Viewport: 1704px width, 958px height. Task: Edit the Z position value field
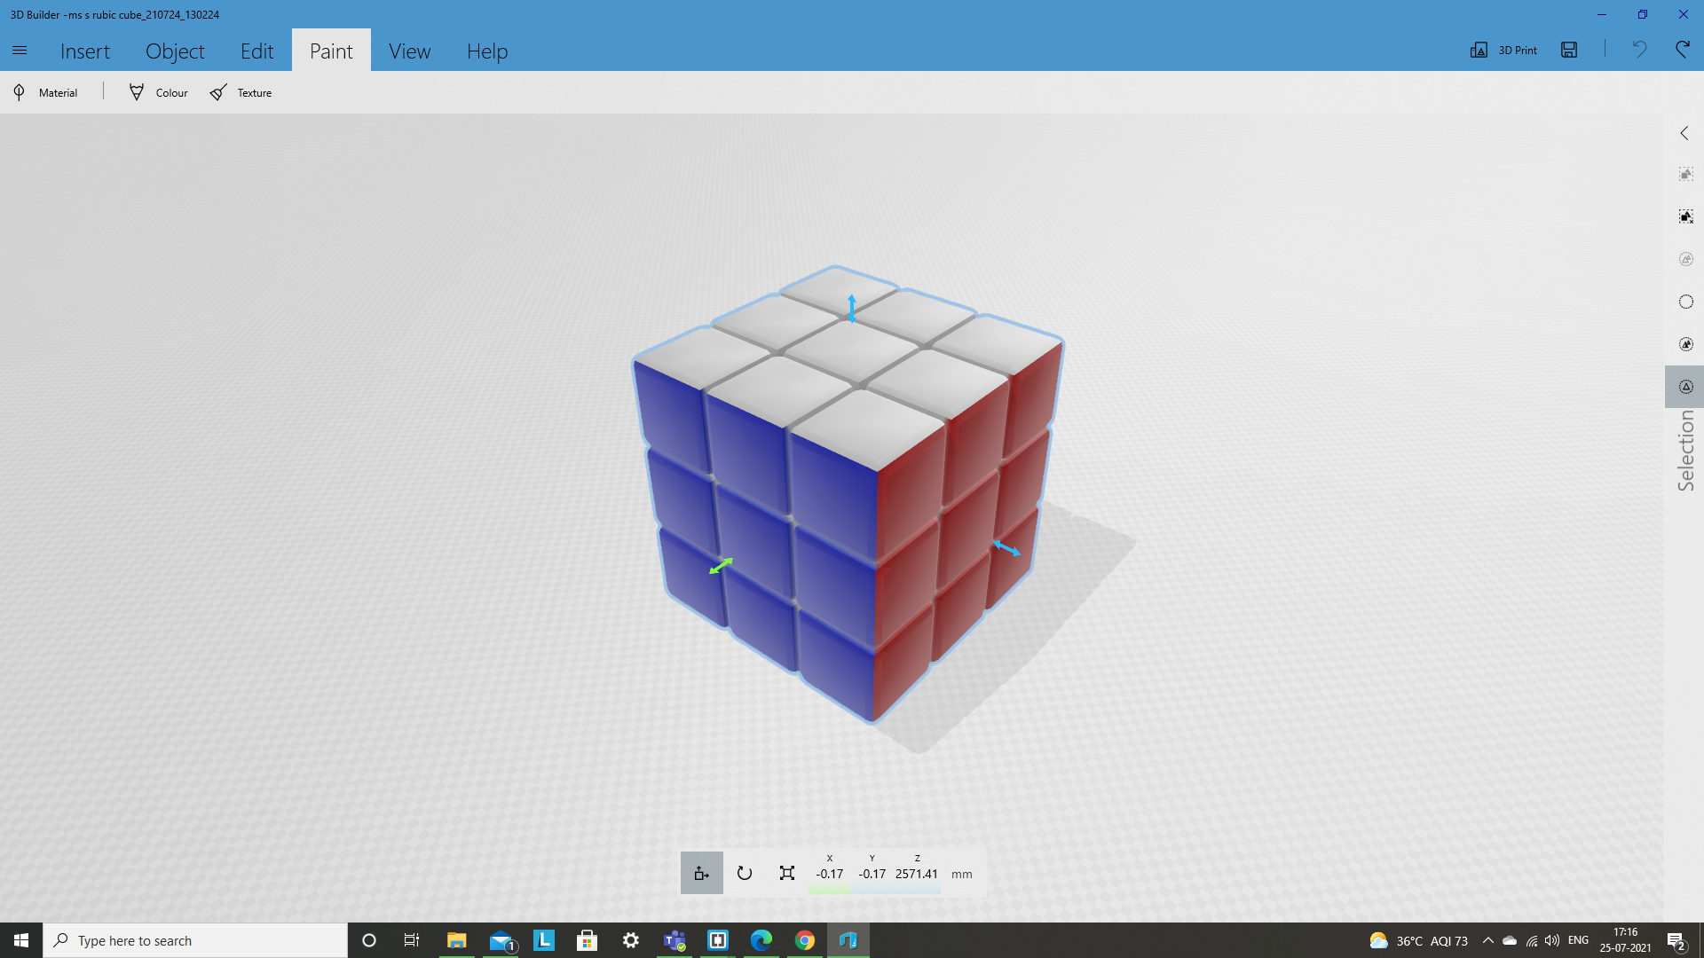pyautogui.click(x=916, y=873)
